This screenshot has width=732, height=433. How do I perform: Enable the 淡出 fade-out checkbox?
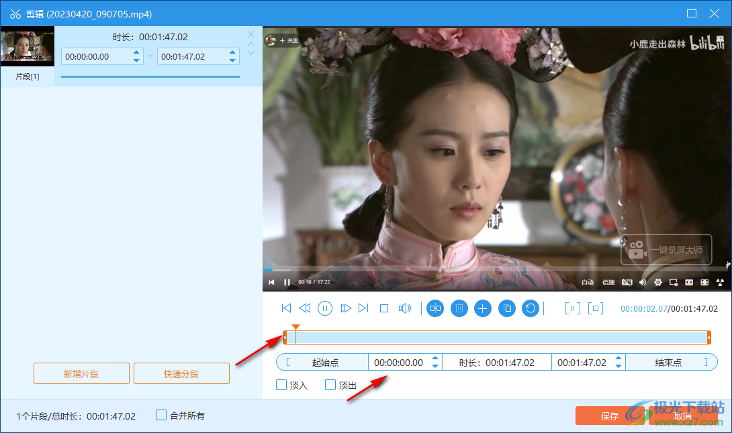click(x=330, y=385)
